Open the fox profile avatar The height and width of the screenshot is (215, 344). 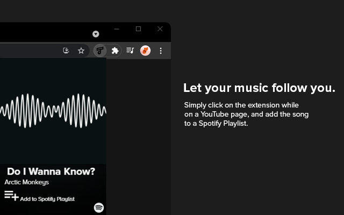click(145, 51)
